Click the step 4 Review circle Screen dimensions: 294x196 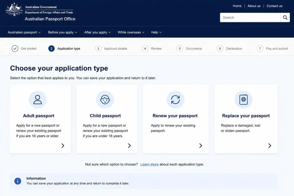click(x=145, y=48)
